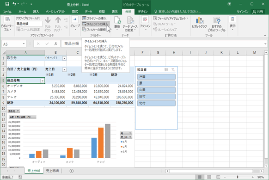Toggle slicer item 沖田

[x=156, y=77]
